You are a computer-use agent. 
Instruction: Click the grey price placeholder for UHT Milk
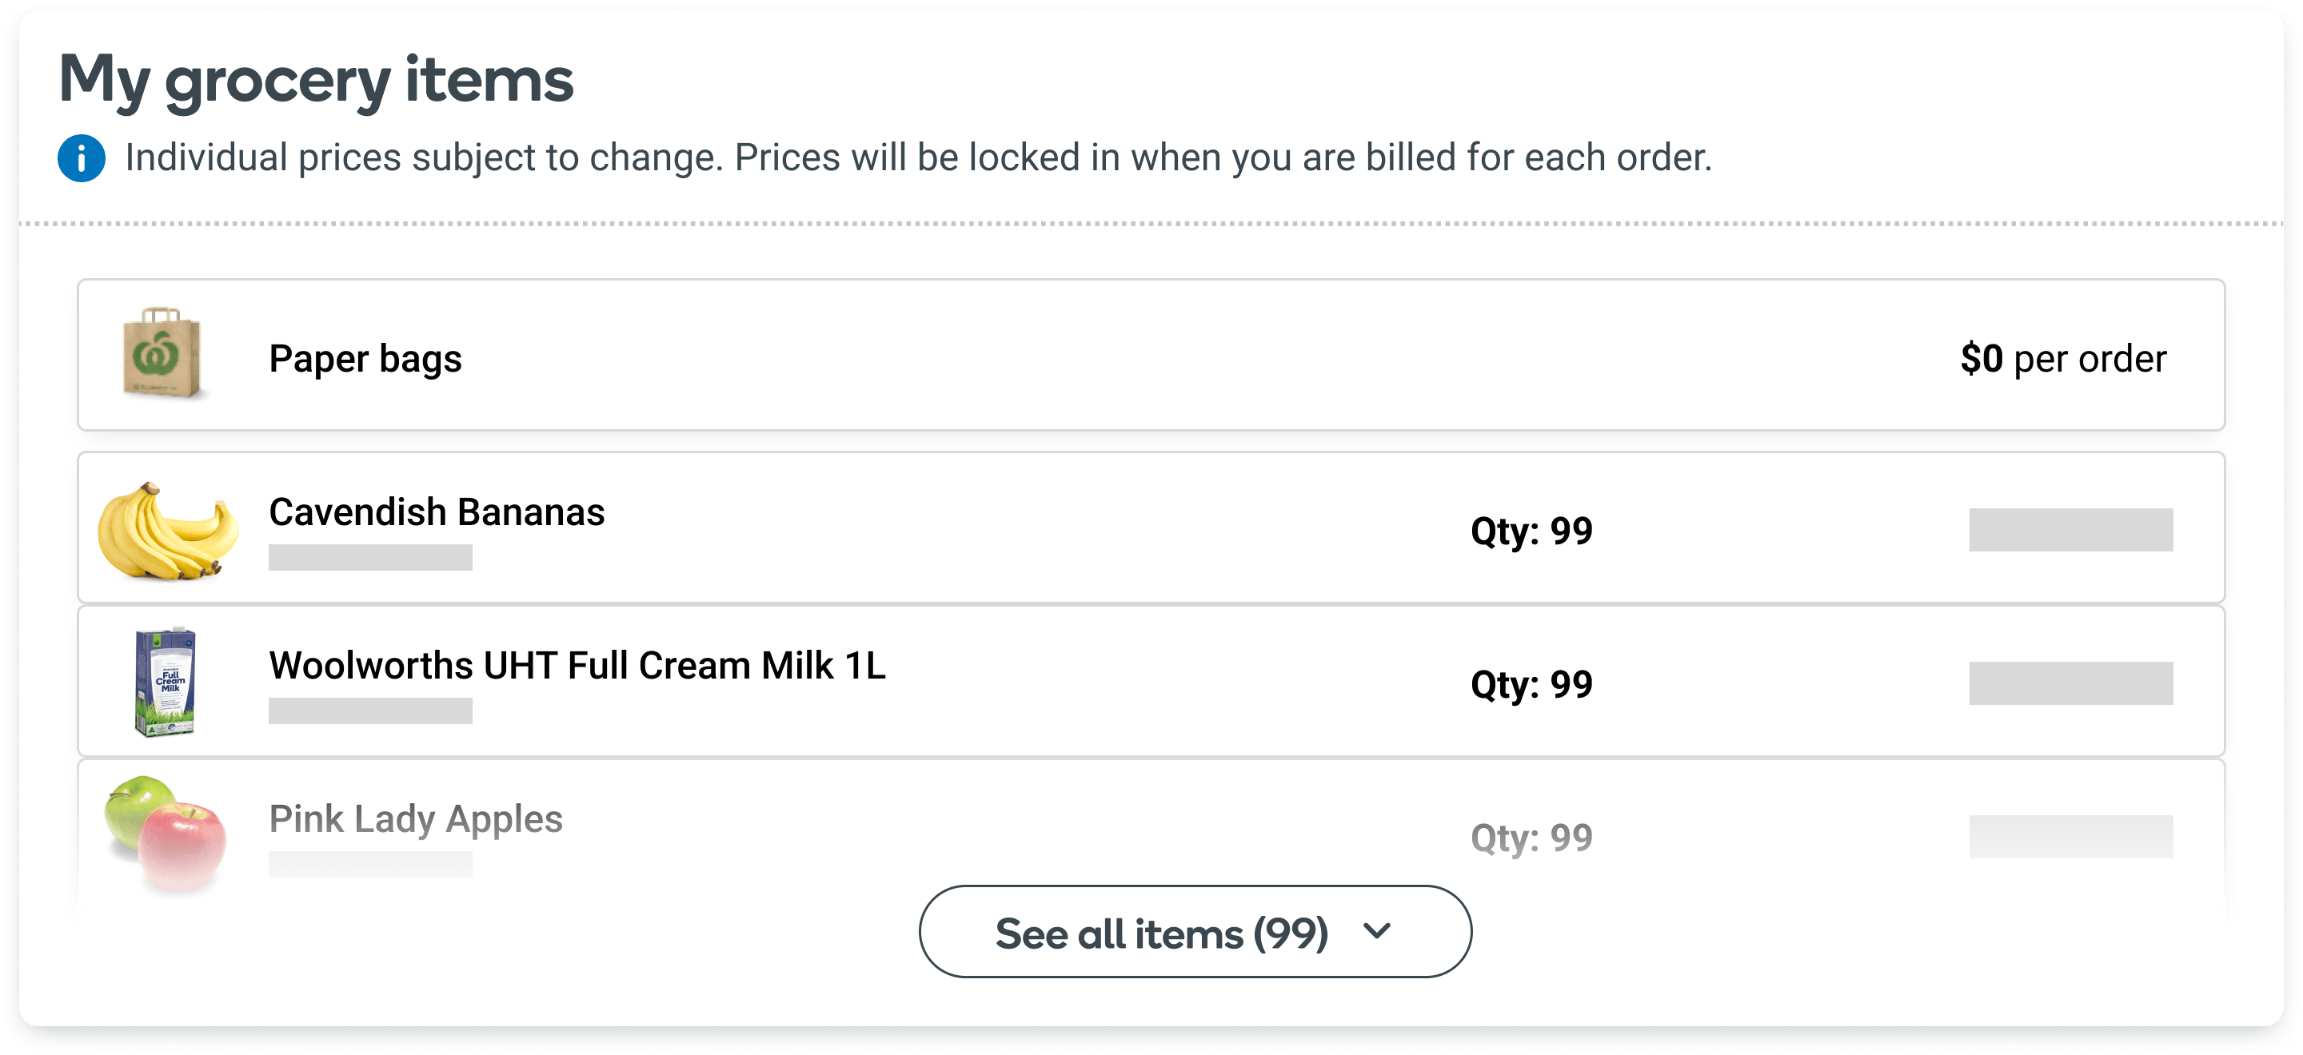point(2070,683)
